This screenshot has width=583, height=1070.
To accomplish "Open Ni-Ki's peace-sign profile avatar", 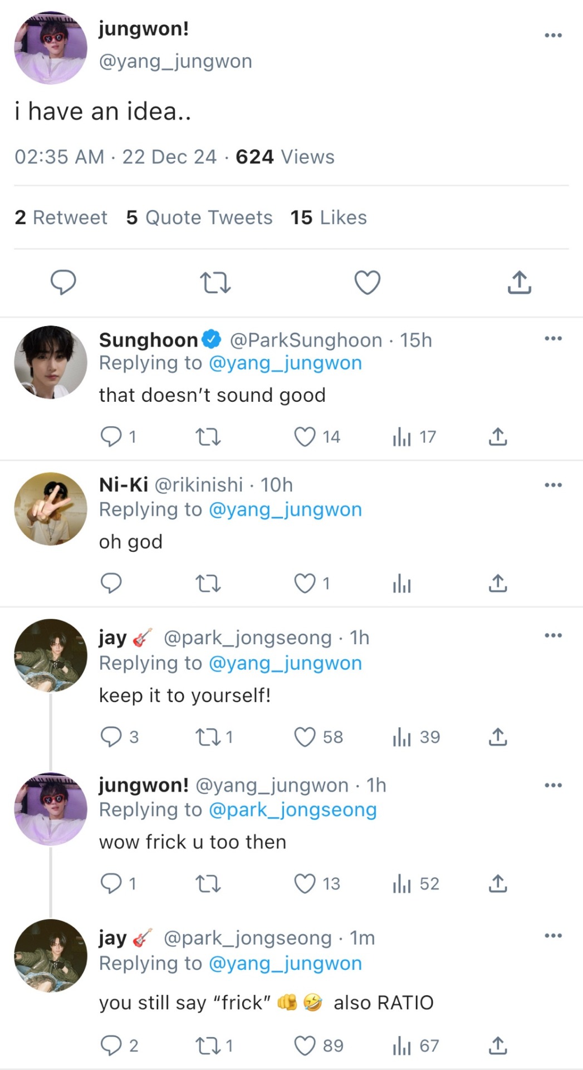I will (51, 509).
